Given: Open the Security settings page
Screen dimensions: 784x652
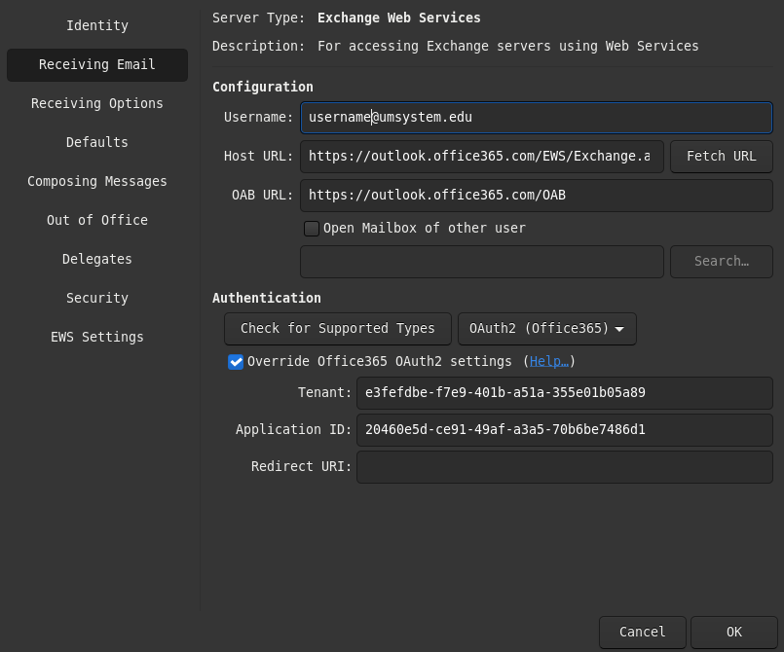Looking at the screenshot, I should 97,298.
